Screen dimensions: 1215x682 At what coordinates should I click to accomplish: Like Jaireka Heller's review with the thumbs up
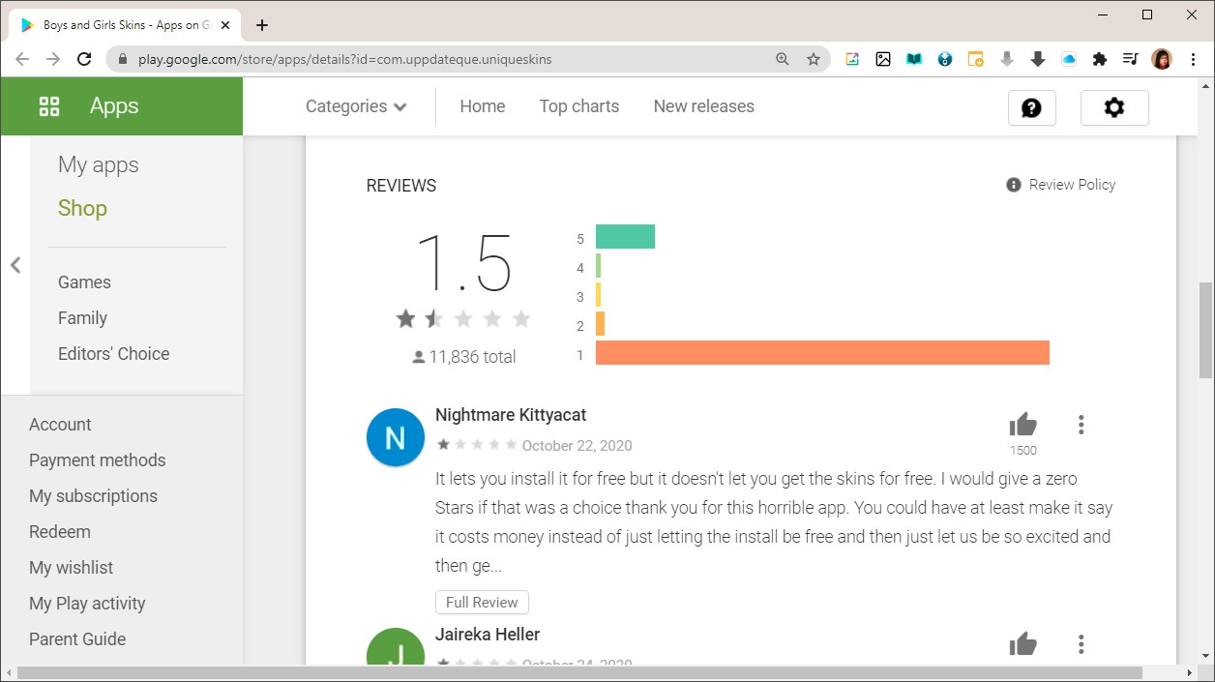pyautogui.click(x=1022, y=644)
